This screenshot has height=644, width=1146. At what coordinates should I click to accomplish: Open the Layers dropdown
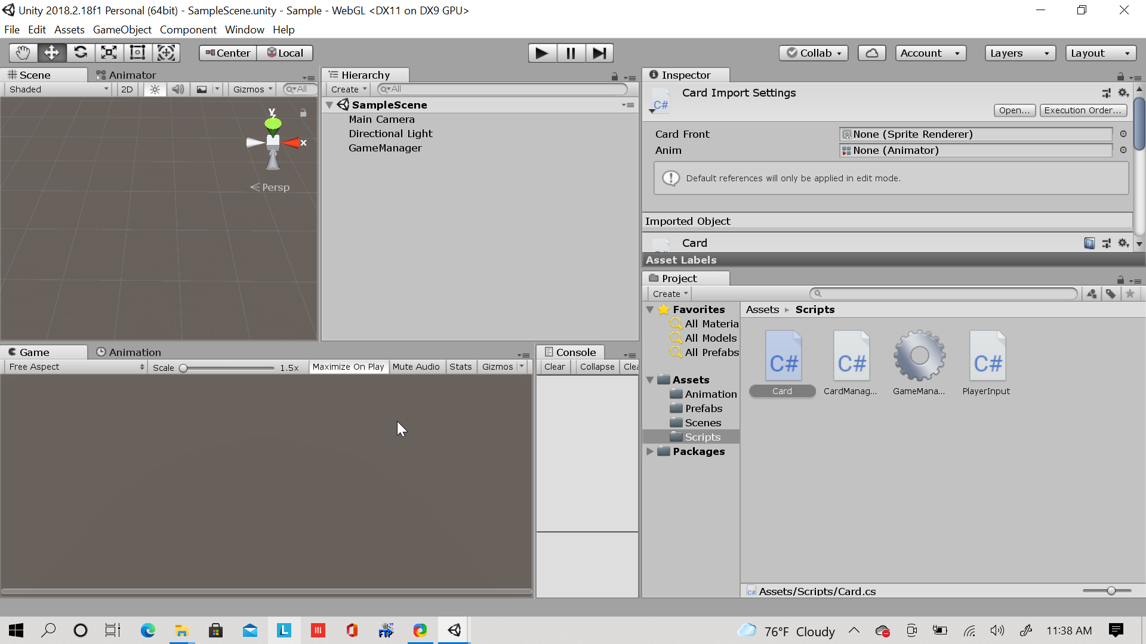(1019, 53)
